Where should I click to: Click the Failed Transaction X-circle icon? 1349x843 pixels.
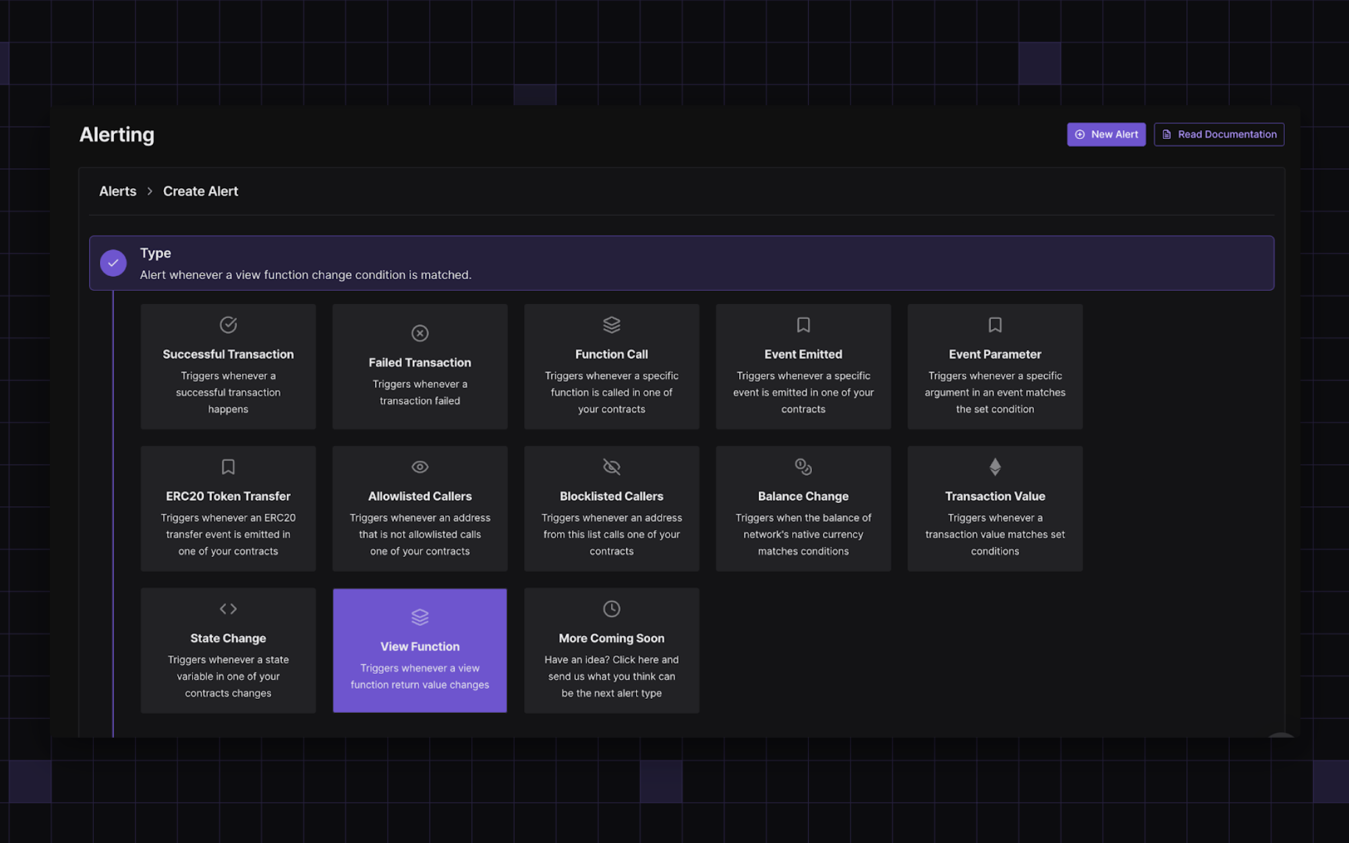420,333
